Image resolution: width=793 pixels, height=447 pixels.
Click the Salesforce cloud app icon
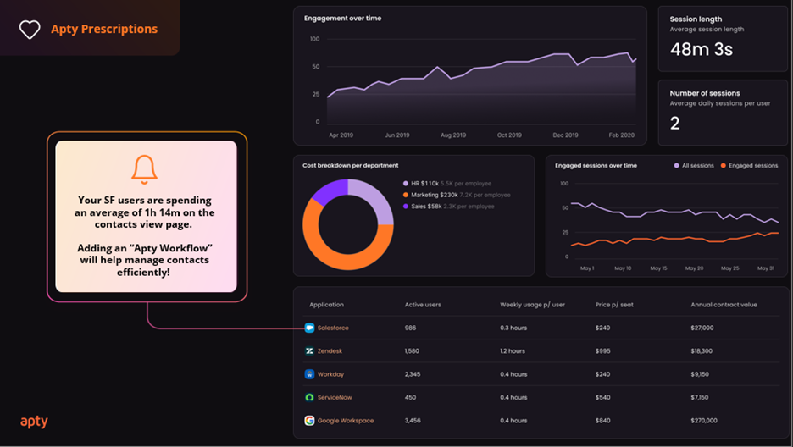(x=309, y=328)
